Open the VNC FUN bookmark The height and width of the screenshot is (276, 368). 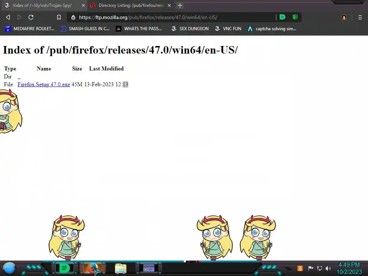(228, 29)
